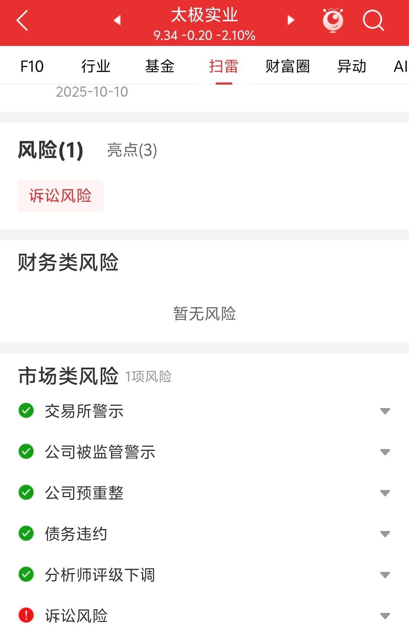The image size is (409, 636).
Task: Select the 风险(1) section
Action: pyautogui.click(x=50, y=150)
